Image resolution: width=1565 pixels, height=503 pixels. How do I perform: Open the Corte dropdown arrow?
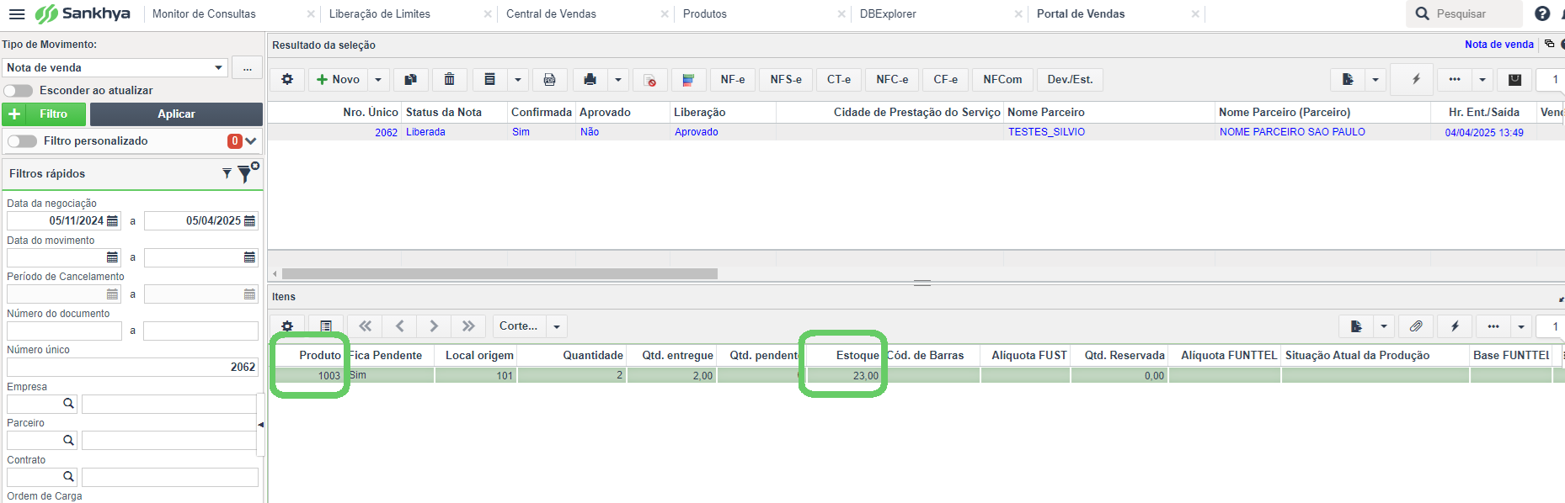pyautogui.click(x=557, y=326)
